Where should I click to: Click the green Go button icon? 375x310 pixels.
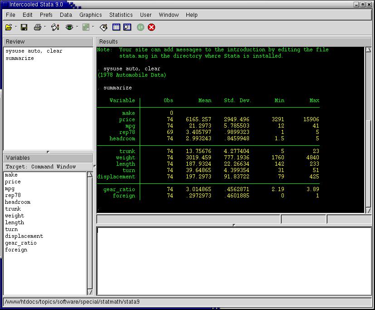(x=141, y=27)
